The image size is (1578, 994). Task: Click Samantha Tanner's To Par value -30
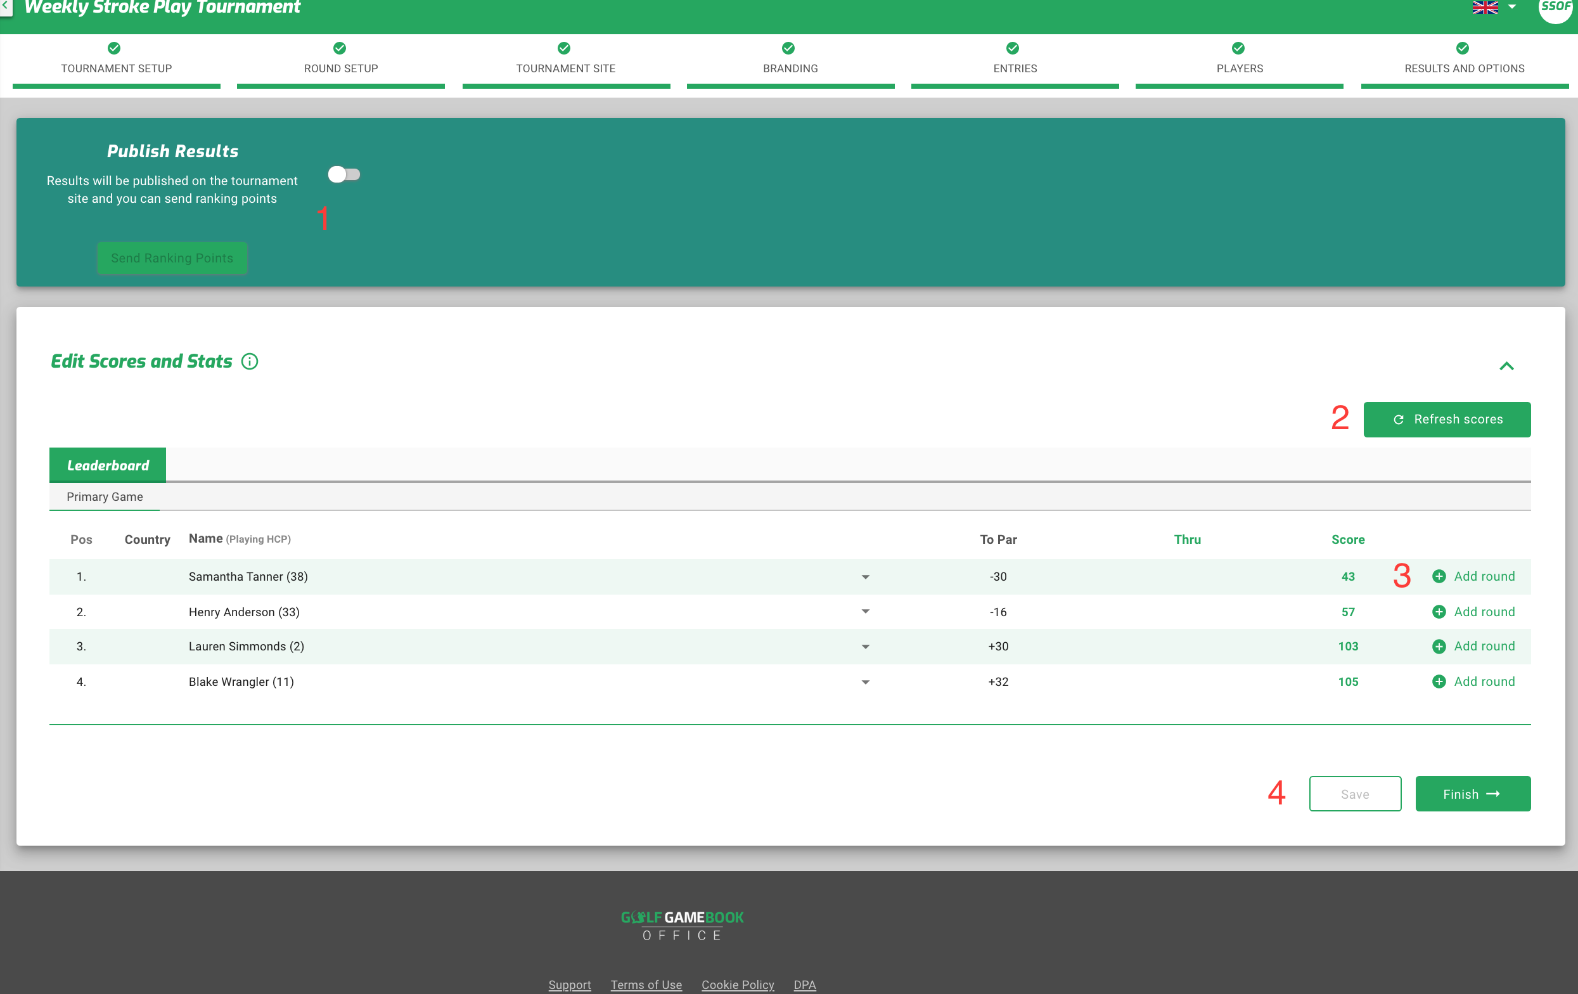tap(998, 576)
